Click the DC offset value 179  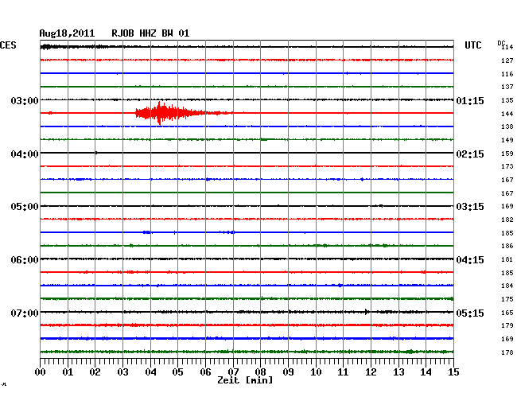[507, 325]
